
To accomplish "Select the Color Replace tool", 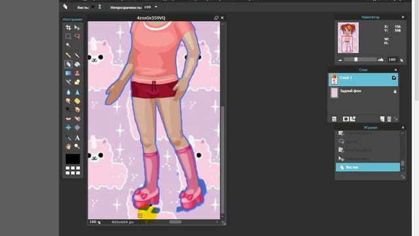I will click(x=68, y=82).
